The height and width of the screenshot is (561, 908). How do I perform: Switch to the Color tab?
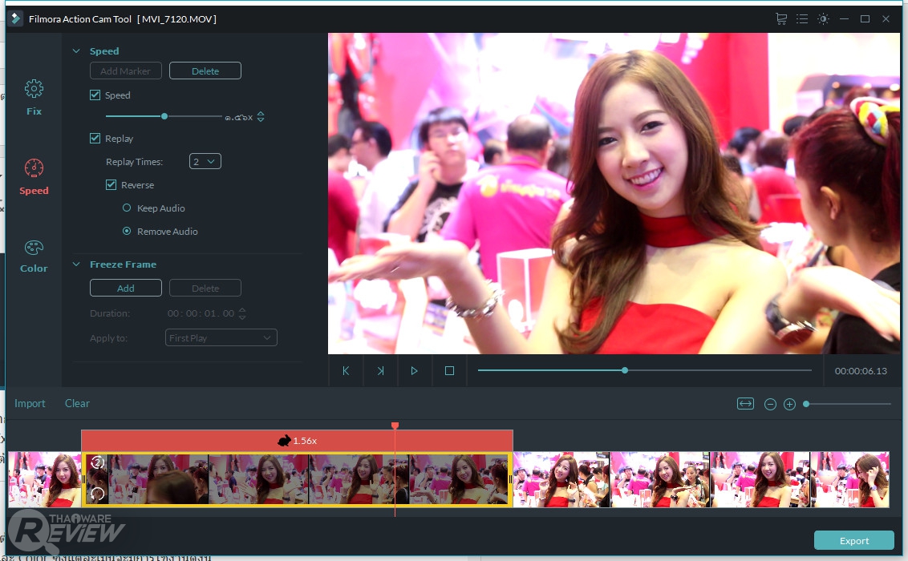coord(34,256)
